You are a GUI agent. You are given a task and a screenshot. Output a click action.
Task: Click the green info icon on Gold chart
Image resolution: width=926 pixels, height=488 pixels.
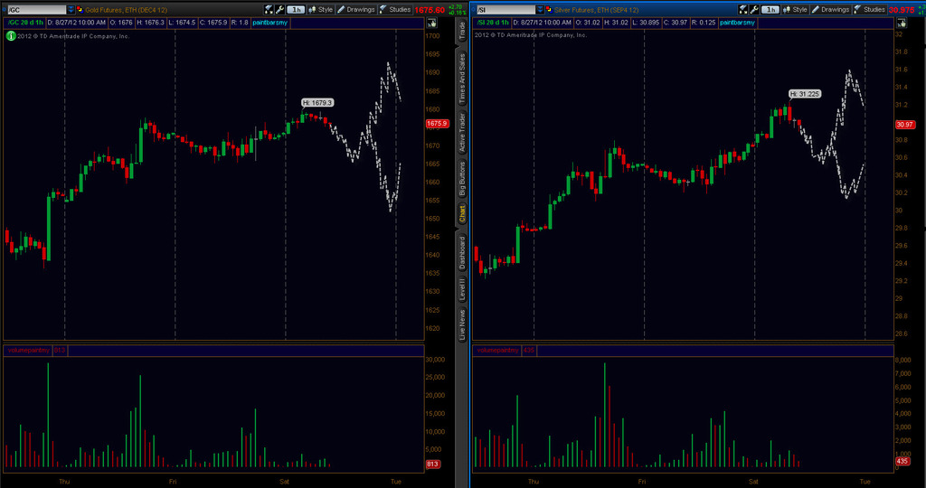(x=11, y=36)
